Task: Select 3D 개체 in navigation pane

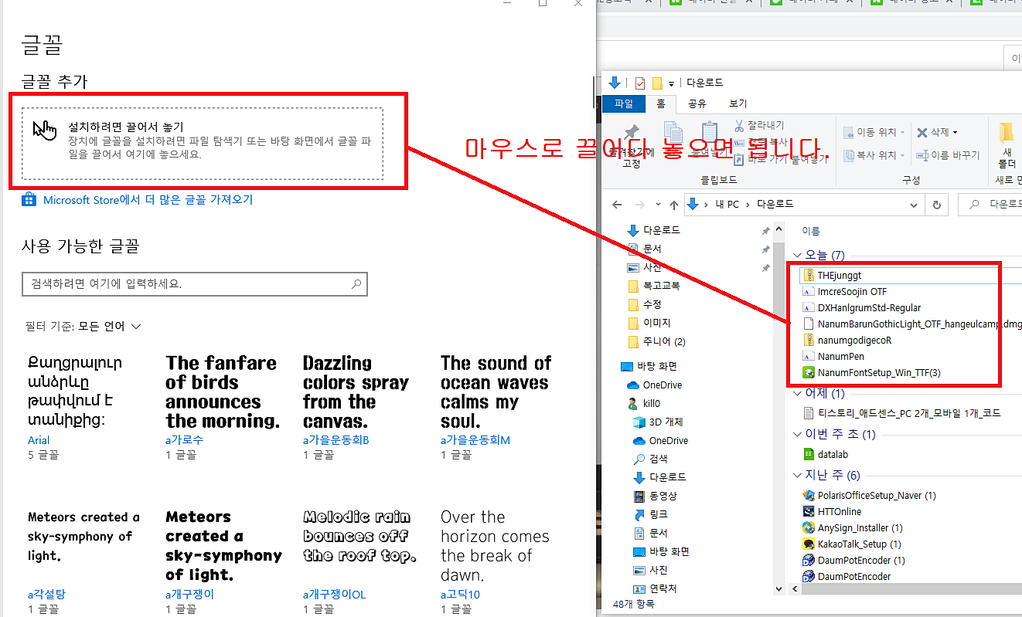Action: pos(658,422)
